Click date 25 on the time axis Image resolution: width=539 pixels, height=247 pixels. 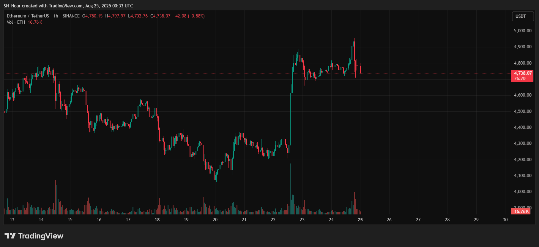click(360, 220)
